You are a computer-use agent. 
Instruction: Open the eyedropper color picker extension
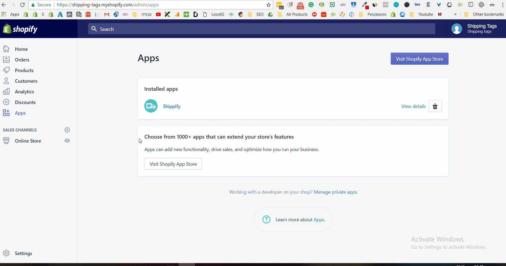(x=365, y=5)
